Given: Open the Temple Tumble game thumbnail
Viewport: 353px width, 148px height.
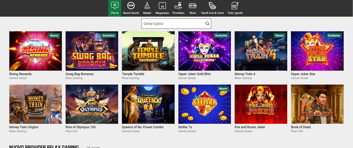Looking at the screenshot, I should pos(148,51).
